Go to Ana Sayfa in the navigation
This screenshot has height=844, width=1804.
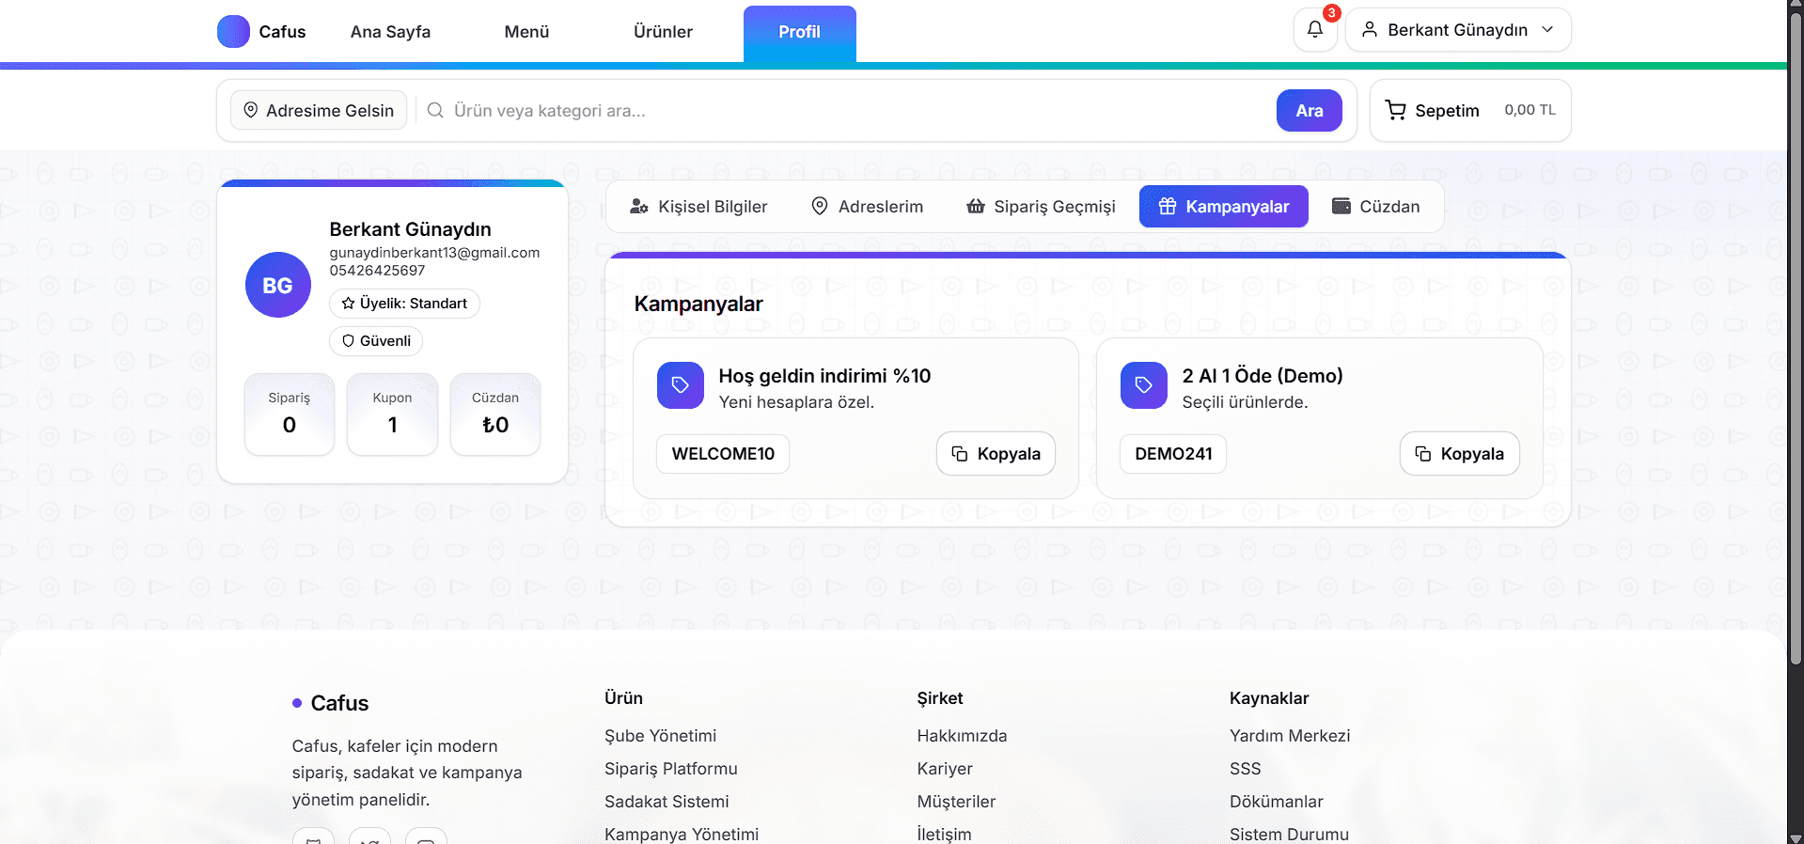coord(390,32)
